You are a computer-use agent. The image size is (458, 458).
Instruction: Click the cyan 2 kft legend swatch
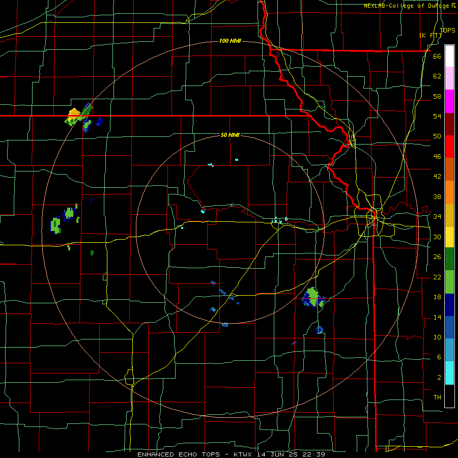point(449,374)
